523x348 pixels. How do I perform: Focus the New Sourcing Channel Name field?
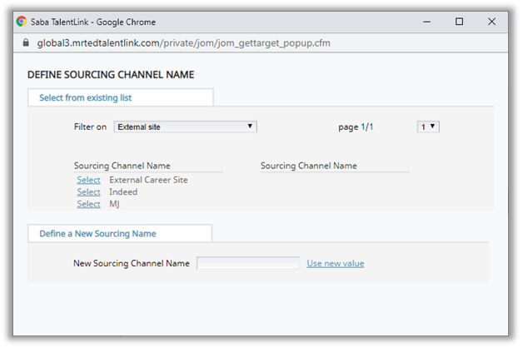click(x=248, y=263)
